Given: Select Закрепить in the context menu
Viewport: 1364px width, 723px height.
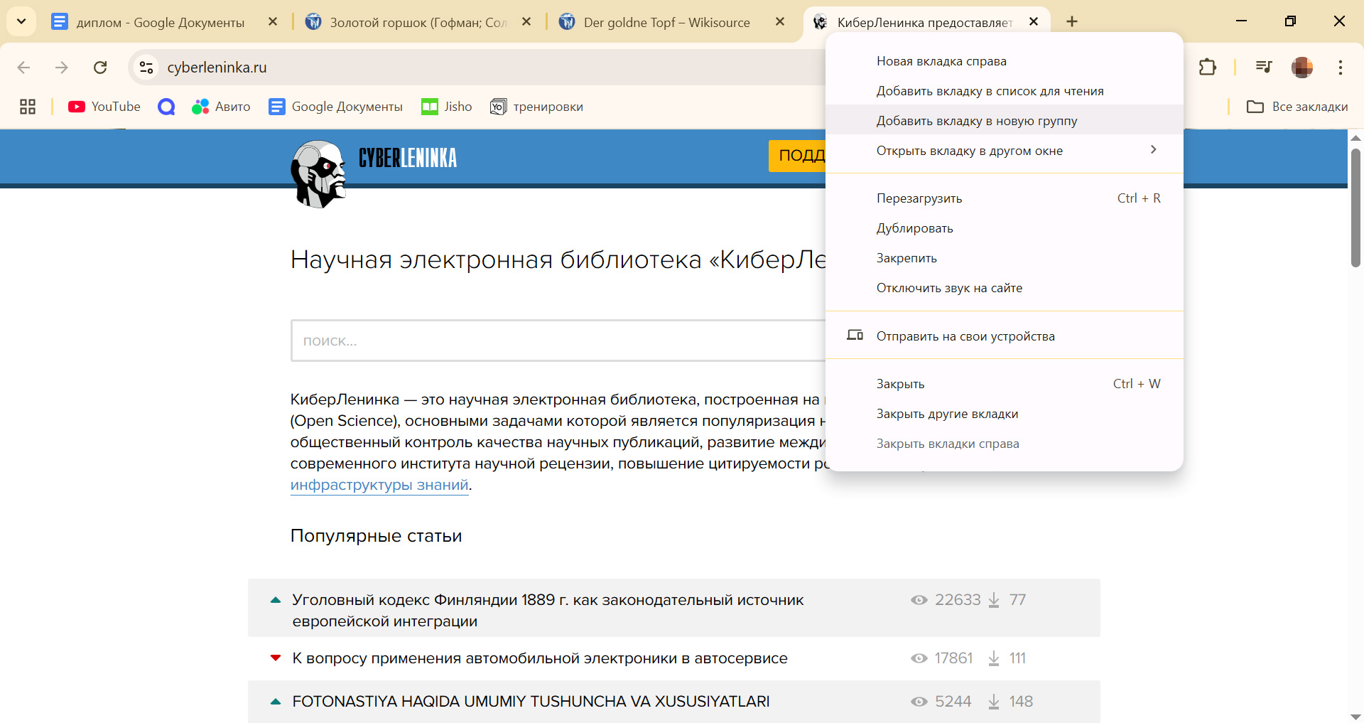Looking at the screenshot, I should 1005,258.
